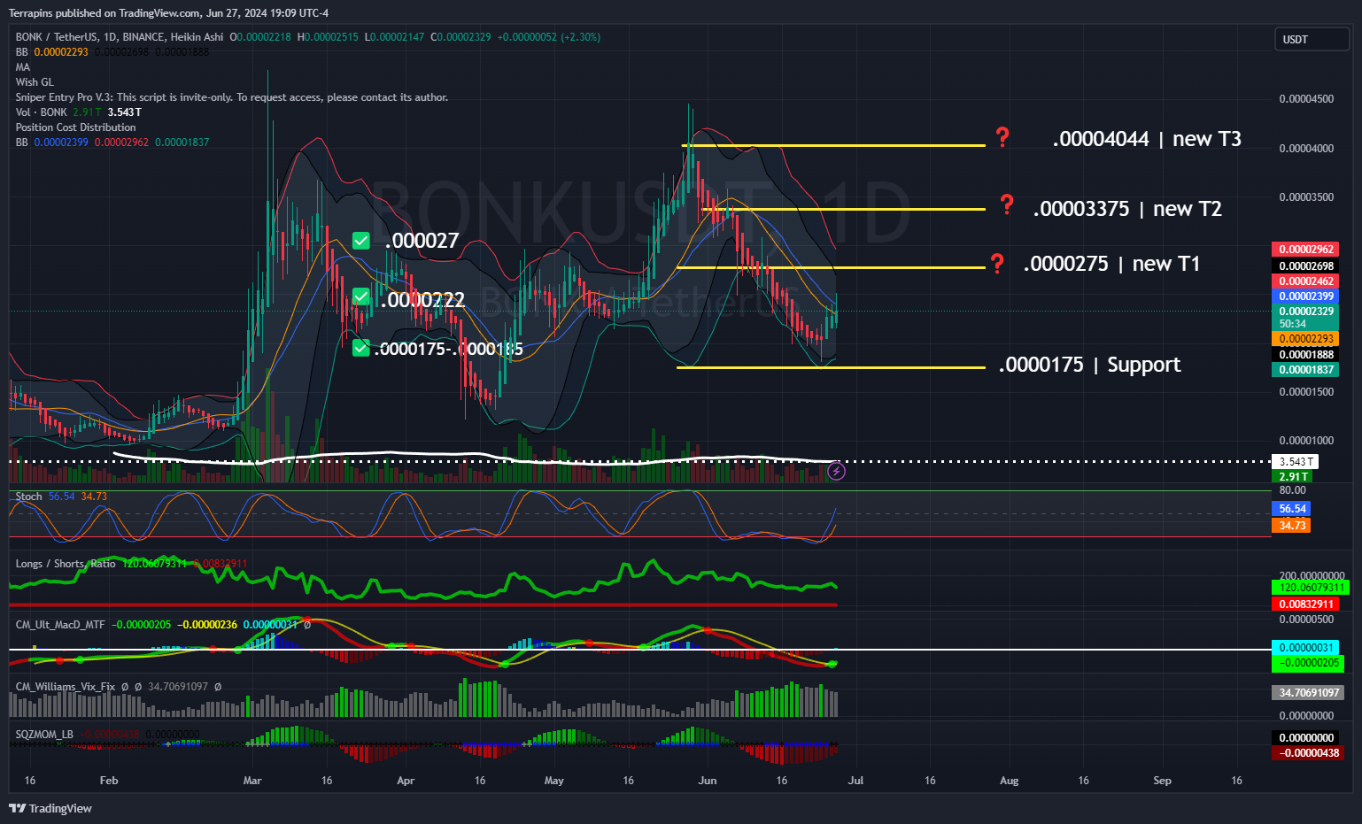Image resolution: width=1362 pixels, height=824 pixels.
Task: Select the '.00003375 | new T2' annotation text
Action: pos(1127,209)
